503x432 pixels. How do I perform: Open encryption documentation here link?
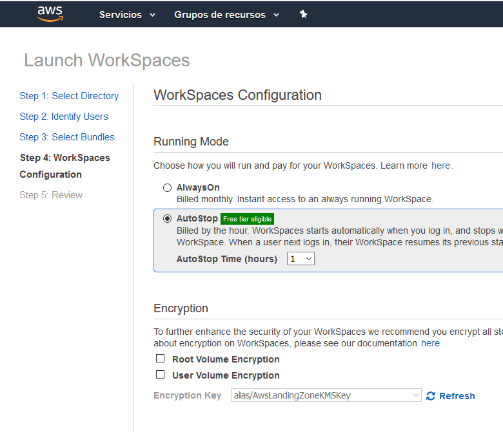[x=430, y=343]
